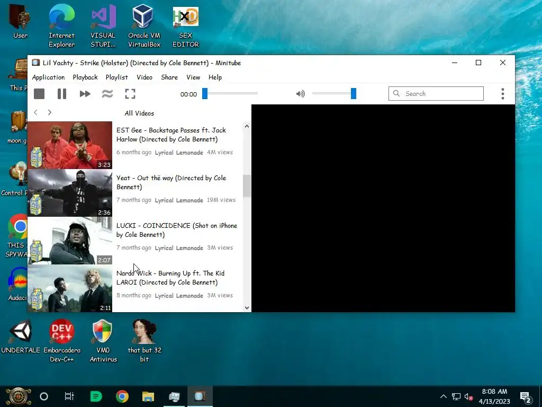Open Embarcadero Dev-C++ desktop icon
This screenshot has height=407, width=542.
click(61, 341)
